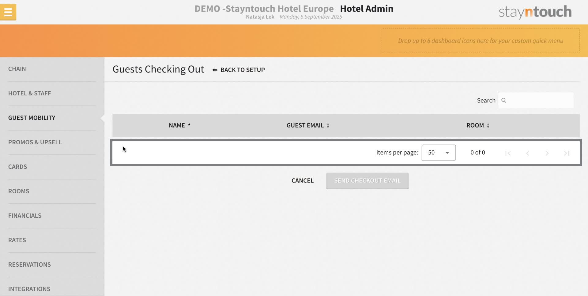Open the hamburger navigation menu
This screenshot has width=588, height=296.
(8, 12)
